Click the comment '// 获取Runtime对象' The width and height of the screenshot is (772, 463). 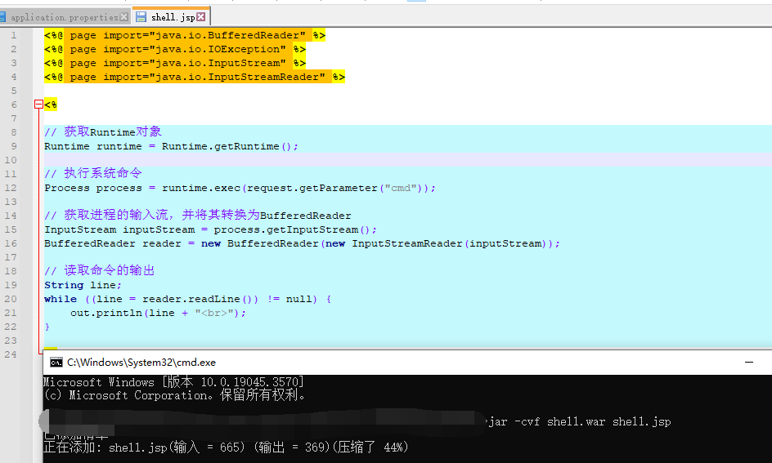coord(103,131)
